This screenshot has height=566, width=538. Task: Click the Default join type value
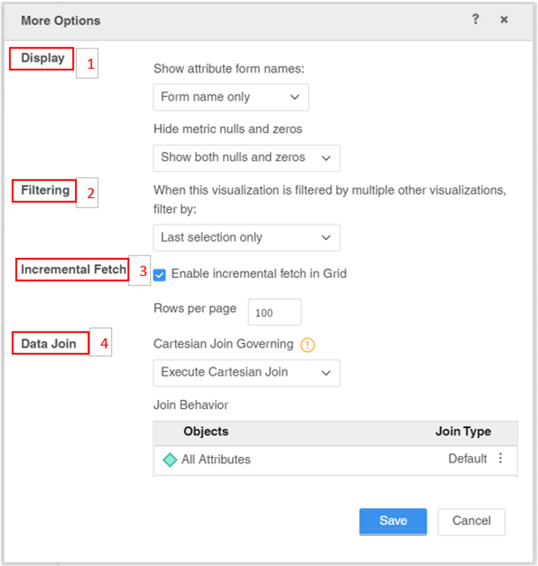[x=467, y=459]
